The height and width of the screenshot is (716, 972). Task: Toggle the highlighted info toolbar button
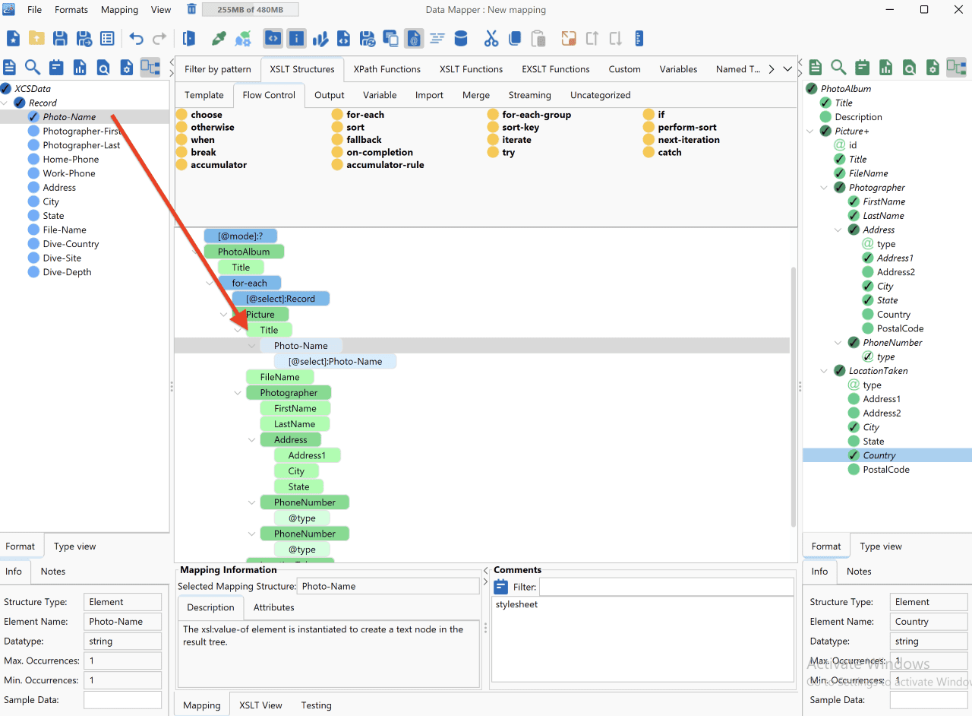click(296, 38)
